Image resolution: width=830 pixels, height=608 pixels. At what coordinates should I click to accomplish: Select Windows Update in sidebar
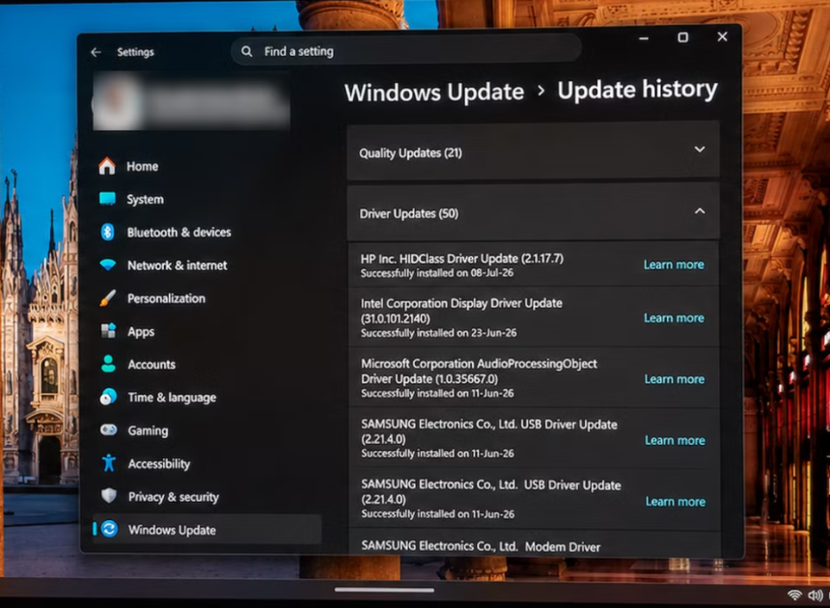(207, 529)
